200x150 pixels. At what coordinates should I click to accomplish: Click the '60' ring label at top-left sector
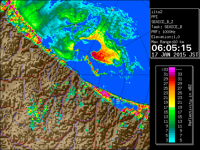37,10
